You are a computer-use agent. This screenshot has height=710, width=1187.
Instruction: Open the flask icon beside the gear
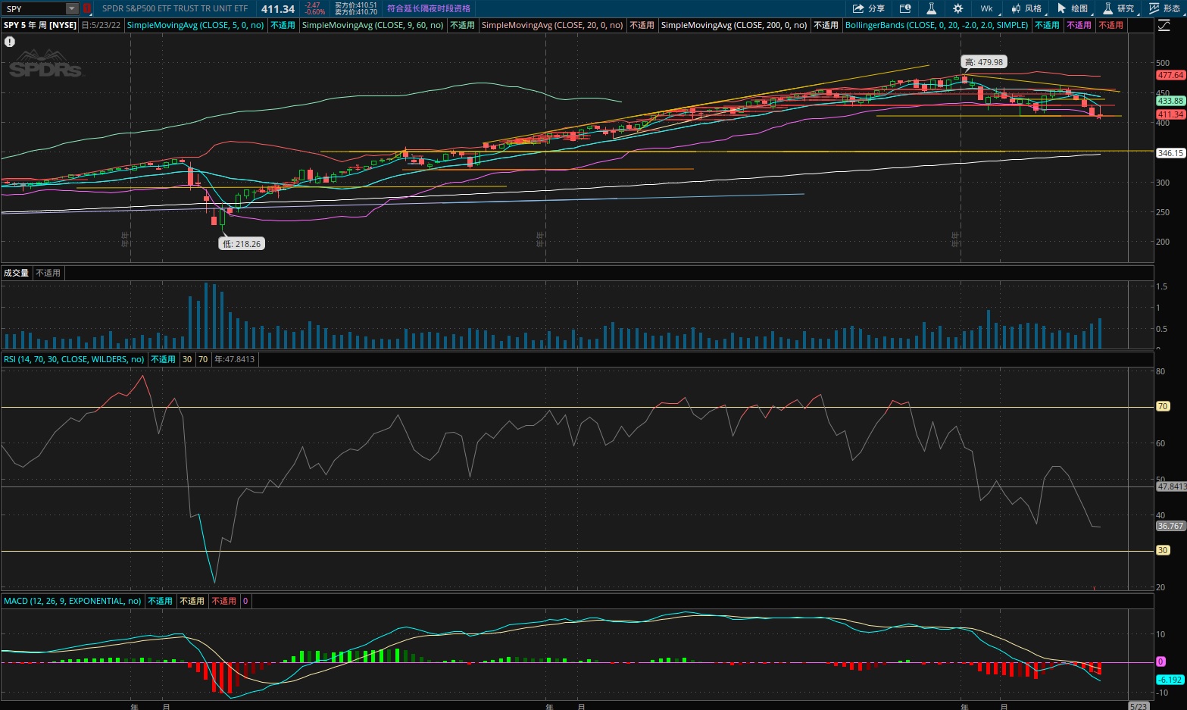932,8
